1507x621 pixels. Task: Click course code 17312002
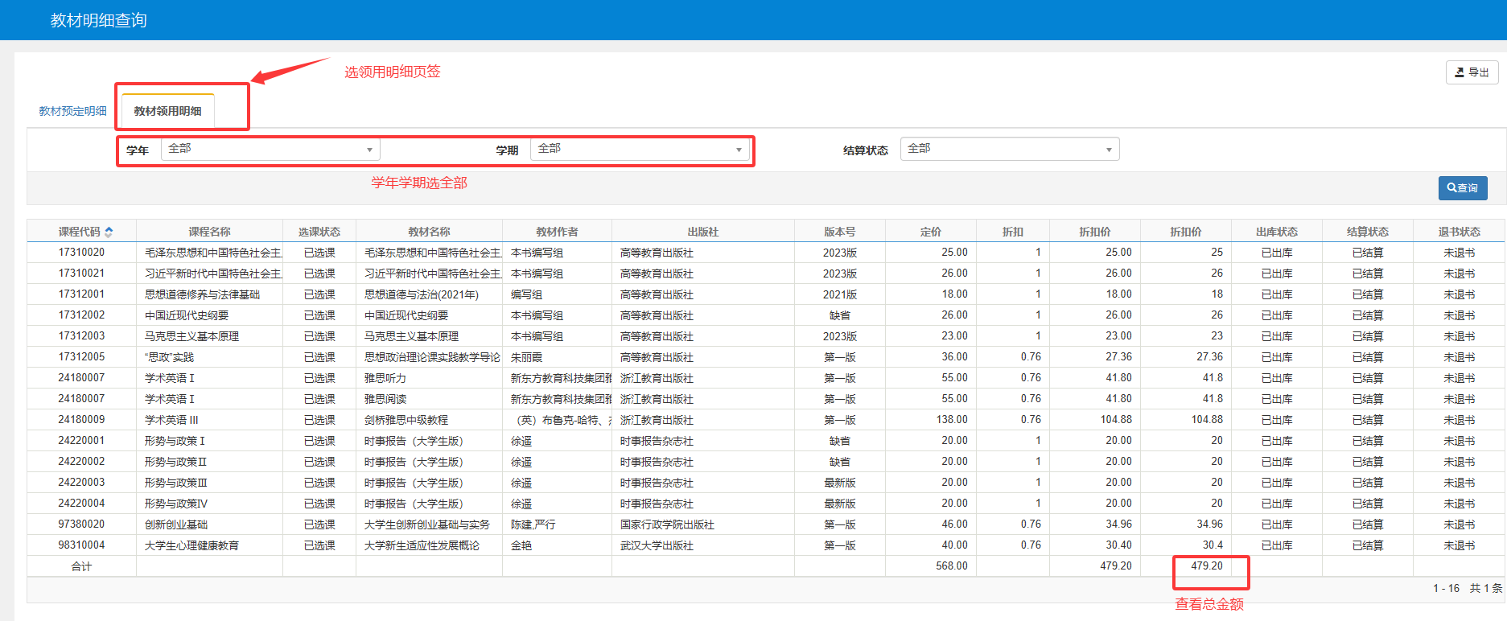click(x=81, y=315)
